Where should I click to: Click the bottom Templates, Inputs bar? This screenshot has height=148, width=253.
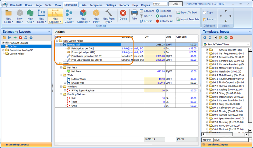point(226,145)
